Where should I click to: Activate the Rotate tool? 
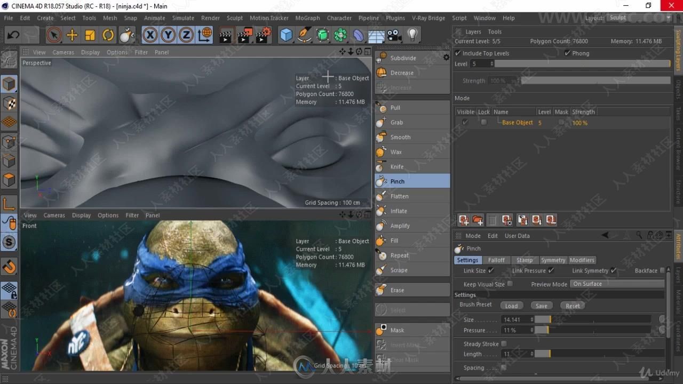pyautogui.click(x=108, y=36)
